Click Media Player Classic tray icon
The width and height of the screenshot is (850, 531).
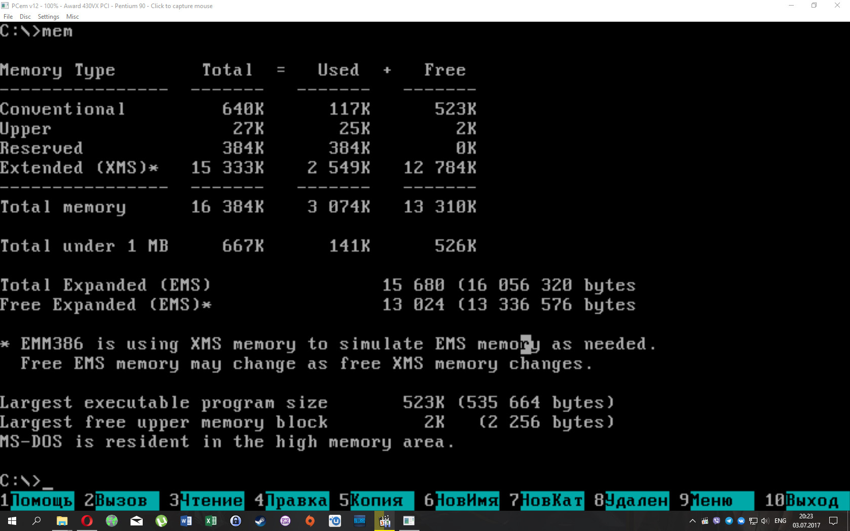[x=704, y=521]
